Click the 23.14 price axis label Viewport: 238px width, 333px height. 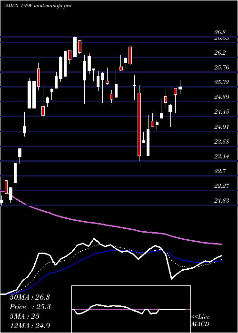221,157
